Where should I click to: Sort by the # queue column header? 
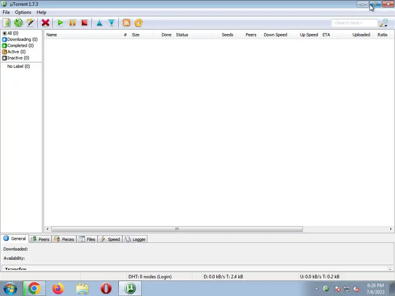click(x=125, y=35)
